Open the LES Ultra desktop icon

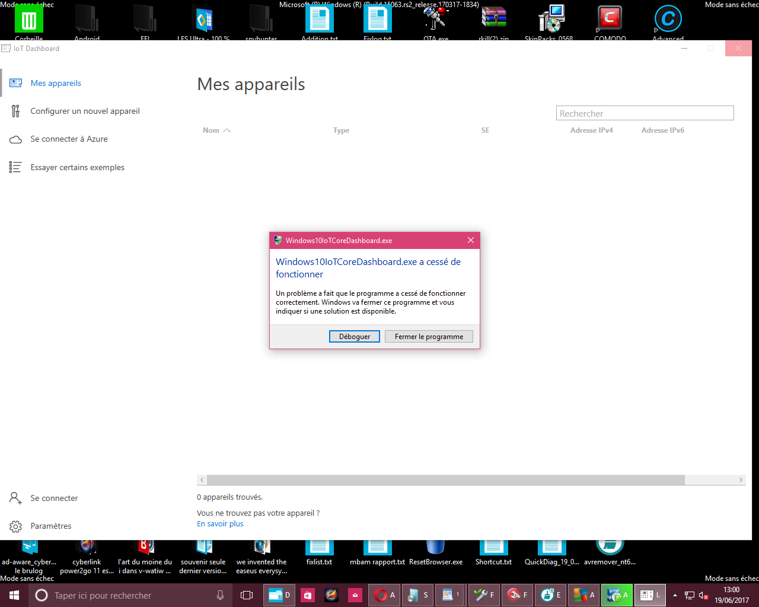[x=203, y=22]
